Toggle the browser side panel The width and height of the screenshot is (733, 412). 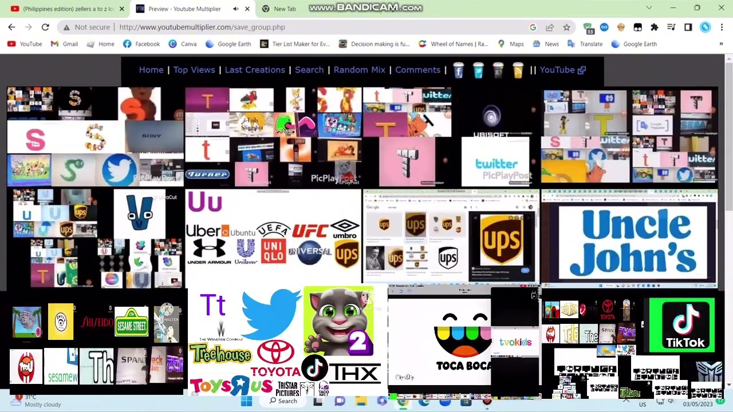pyautogui.click(x=688, y=27)
